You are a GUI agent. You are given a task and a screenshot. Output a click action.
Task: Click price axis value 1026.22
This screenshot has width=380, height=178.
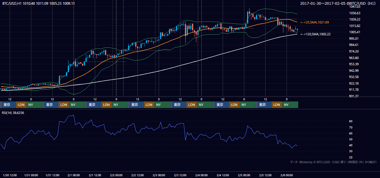[x=354, y=19]
